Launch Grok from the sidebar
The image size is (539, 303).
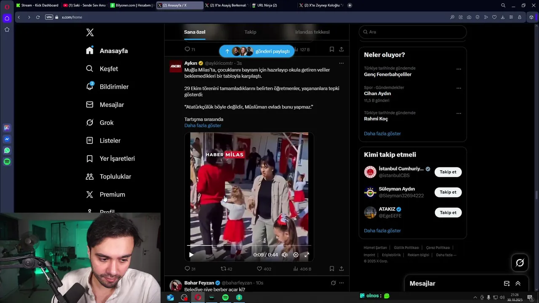click(x=100, y=122)
